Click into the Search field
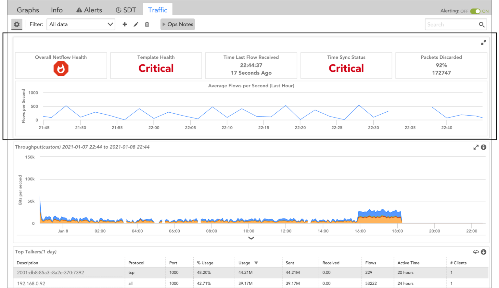 pyautogui.click(x=451, y=25)
